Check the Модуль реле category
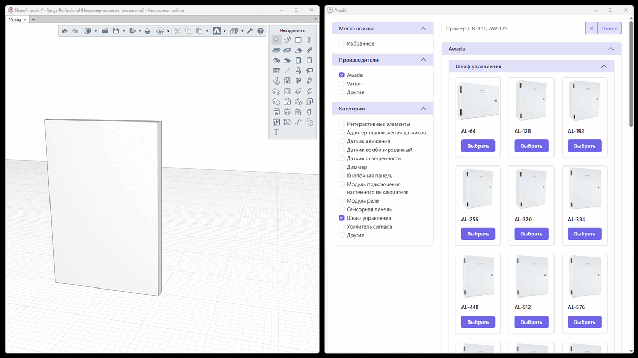Screen dimensions: 638x358 point(342,201)
